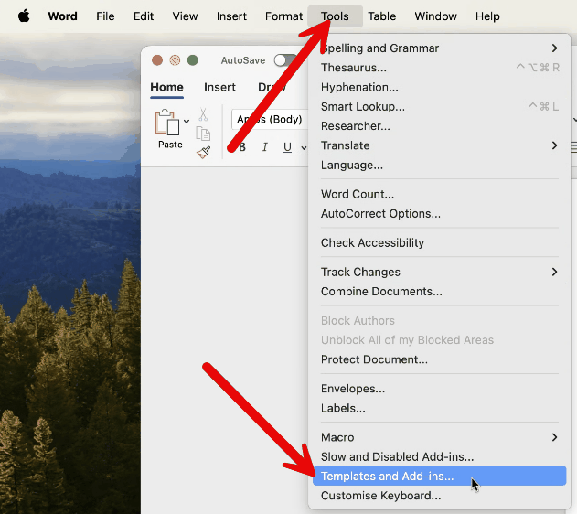The height and width of the screenshot is (514, 577).
Task: Open the Apple menu
Action: pyautogui.click(x=24, y=16)
